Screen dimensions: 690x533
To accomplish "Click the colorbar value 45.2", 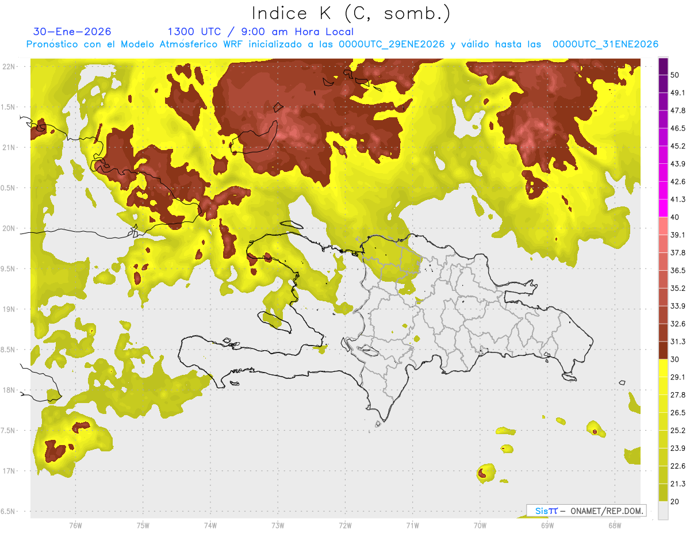I will 678,147.
